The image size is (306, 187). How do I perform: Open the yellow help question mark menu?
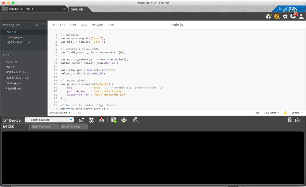(x=277, y=16)
